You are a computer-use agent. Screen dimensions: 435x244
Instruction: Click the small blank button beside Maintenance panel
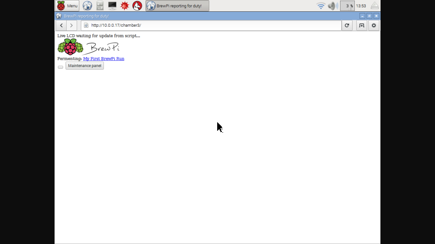(x=61, y=67)
